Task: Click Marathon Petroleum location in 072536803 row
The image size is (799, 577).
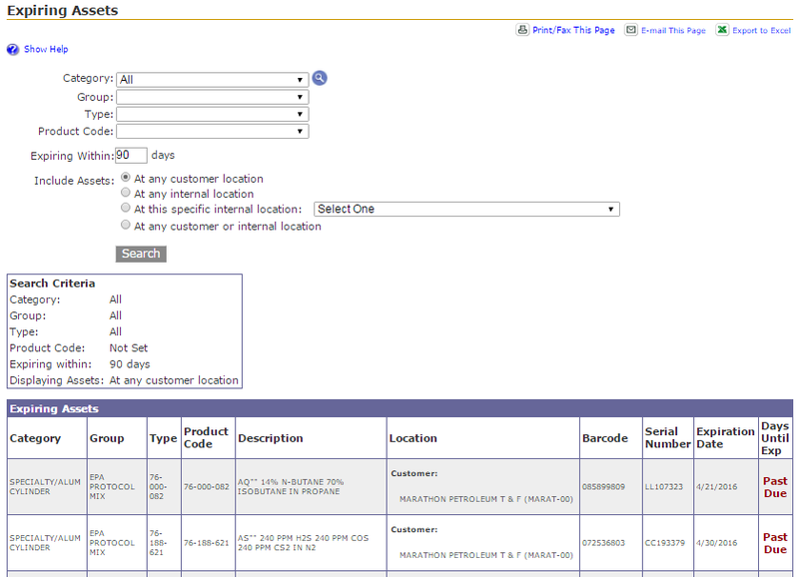Action: (x=486, y=556)
